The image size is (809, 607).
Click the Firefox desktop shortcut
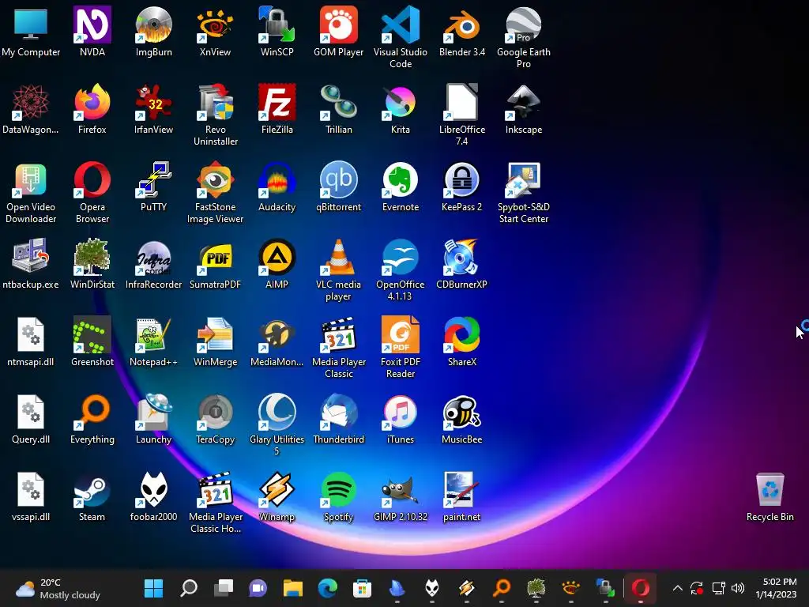tap(92, 102)
